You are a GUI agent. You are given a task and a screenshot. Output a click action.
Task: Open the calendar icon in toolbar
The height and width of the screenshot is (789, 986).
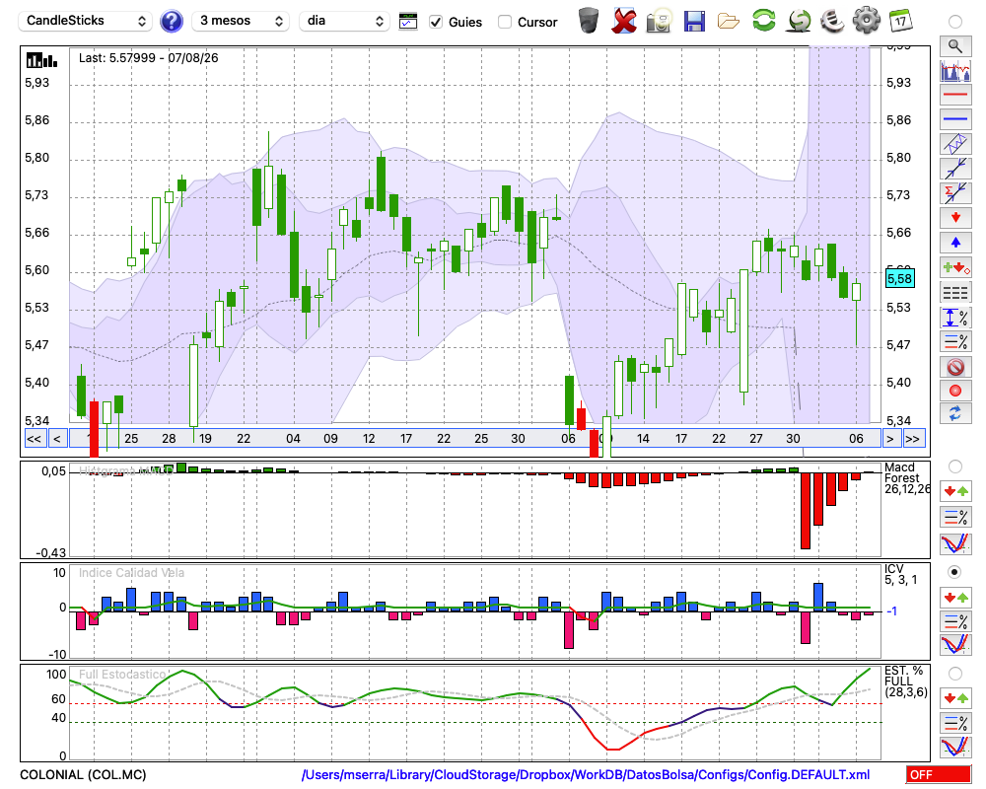900,21
